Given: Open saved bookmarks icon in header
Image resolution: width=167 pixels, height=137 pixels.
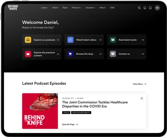Looking at the screenshot, I should pyautogui.click(x=150, y=8).
